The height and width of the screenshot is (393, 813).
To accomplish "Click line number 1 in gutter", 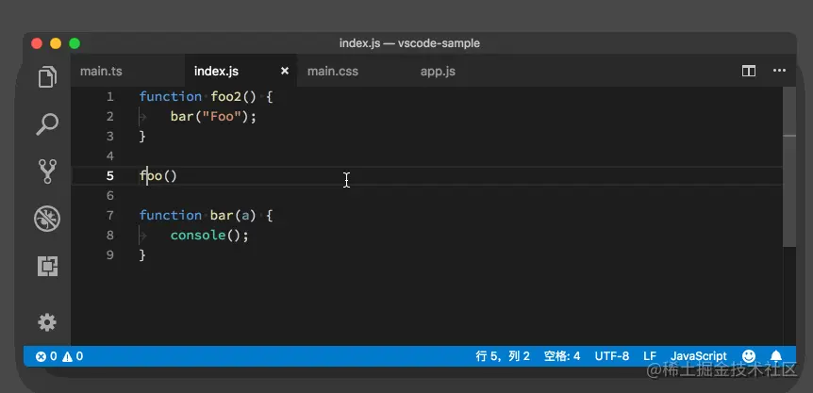I will 110,97.
